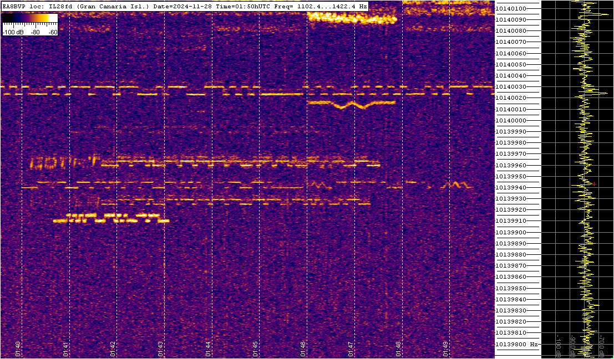
Task: Click the 10139810 frequency scale label
Action: [511, 333]
